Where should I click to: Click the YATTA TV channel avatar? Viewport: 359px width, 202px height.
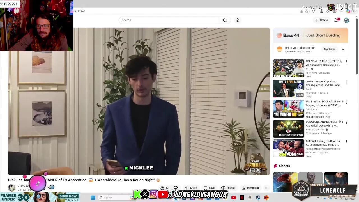click(12, 188)
